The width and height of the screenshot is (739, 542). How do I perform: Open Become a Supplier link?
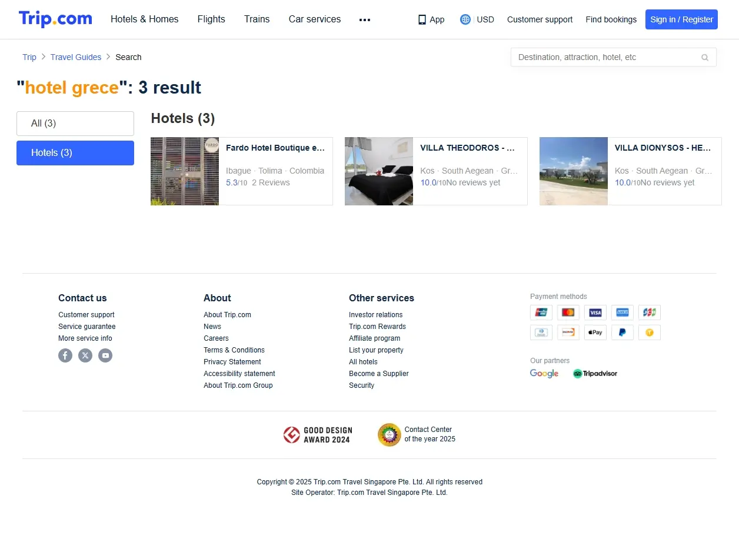(x=379, y=374)
